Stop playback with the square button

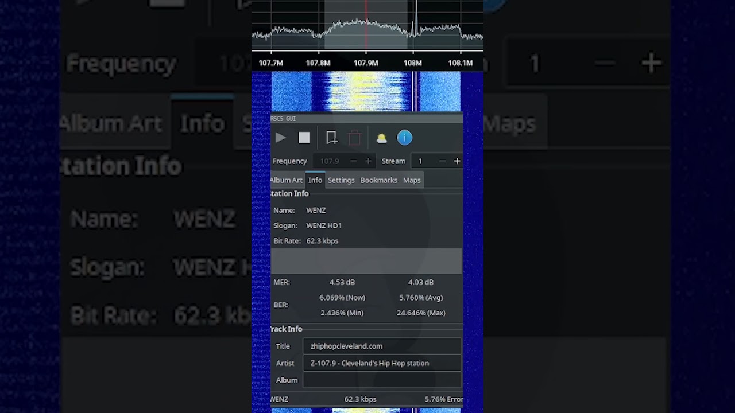coord(304,138)
